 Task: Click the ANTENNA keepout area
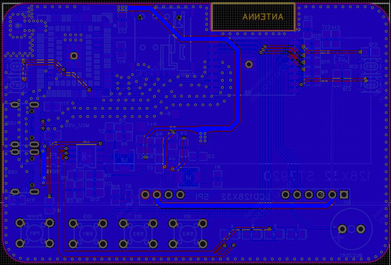coord(253,17)
